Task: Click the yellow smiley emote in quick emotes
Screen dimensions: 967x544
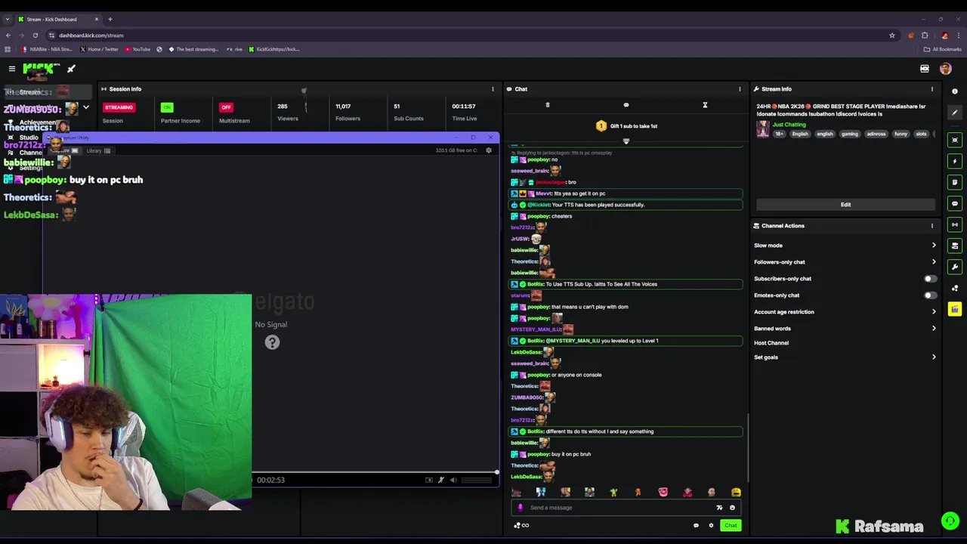Action: [736, 493]
